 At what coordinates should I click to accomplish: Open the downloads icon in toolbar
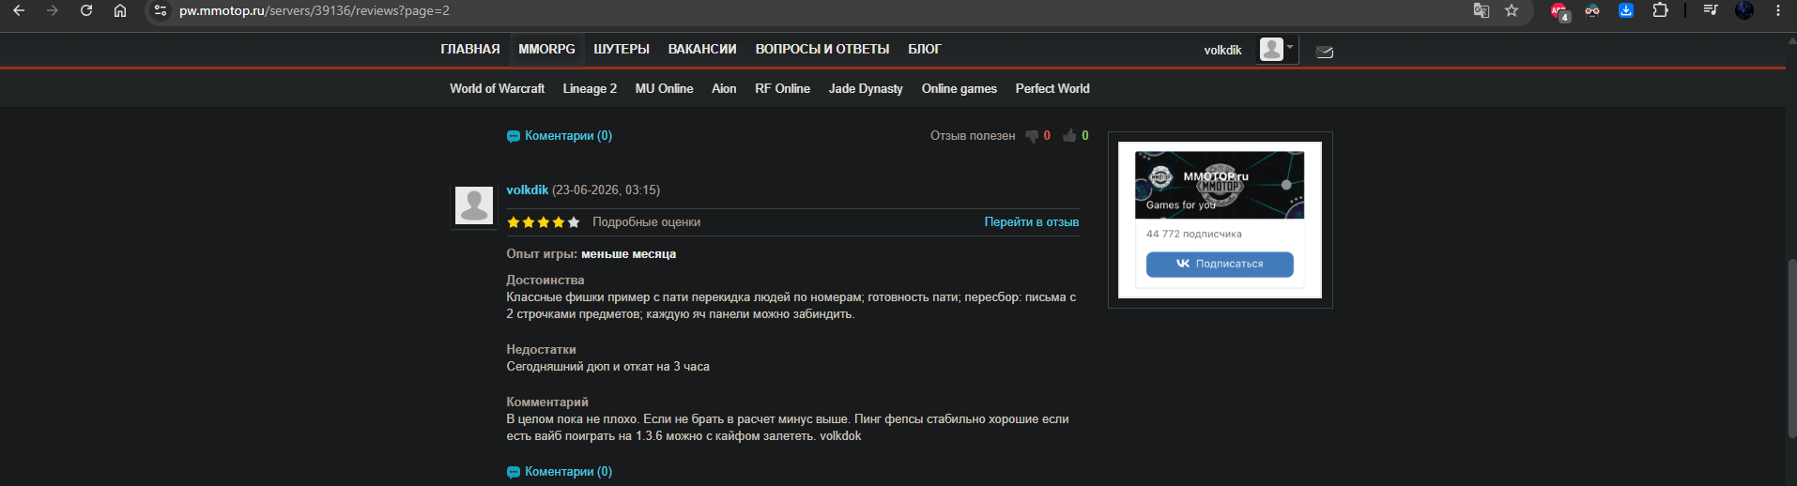coord(1626,10)
